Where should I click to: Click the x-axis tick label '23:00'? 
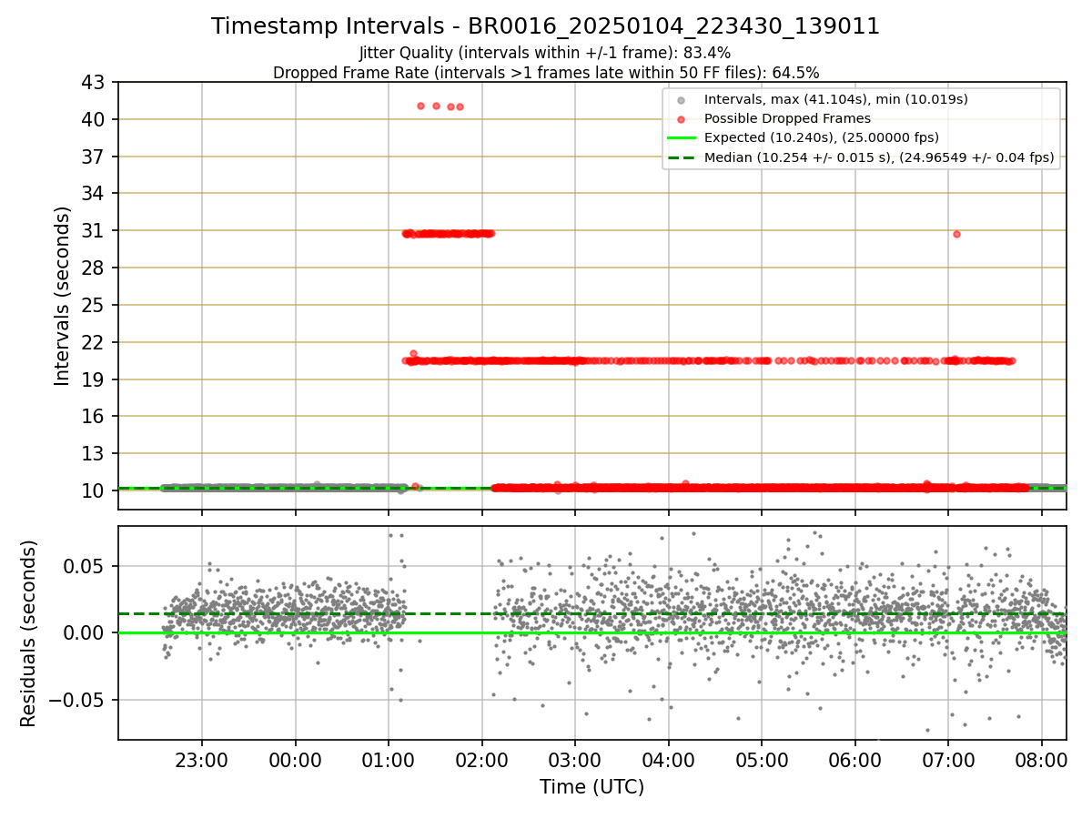coord(202,758)
